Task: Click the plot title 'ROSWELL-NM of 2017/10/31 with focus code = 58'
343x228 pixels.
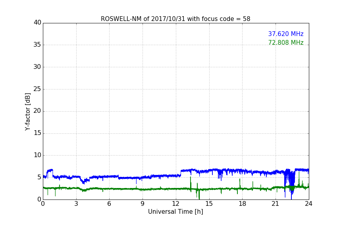Action: (x=175, y=19)
